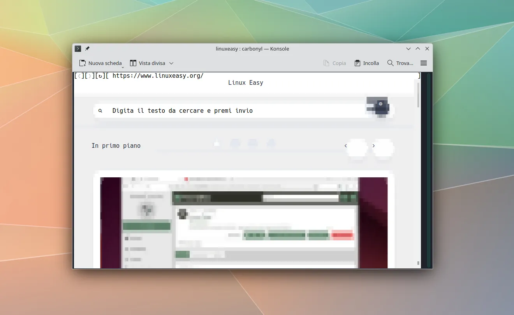
Task: Expand the Vista divisa dropdown chevron
Action: [171, 63]
